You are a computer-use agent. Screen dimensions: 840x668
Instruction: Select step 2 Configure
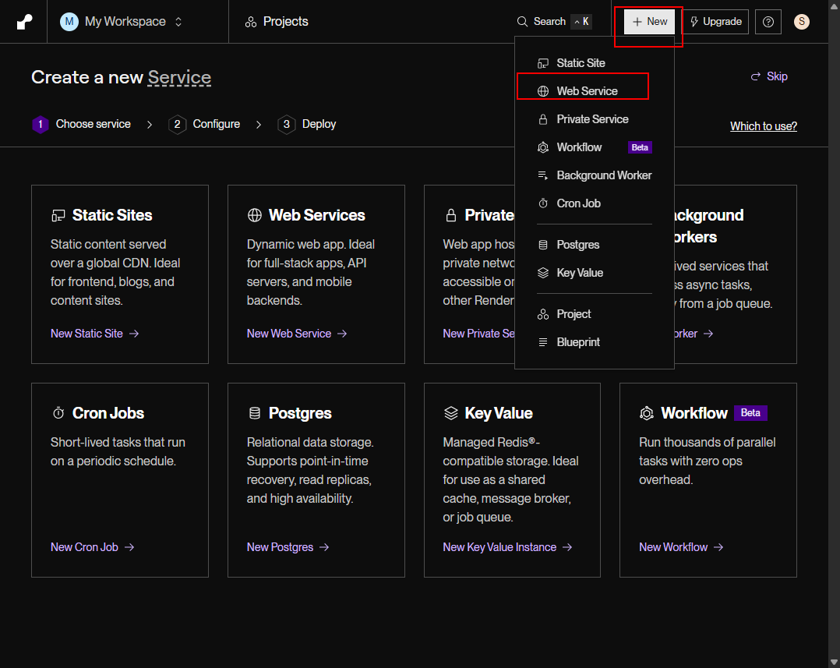point(204,124)
